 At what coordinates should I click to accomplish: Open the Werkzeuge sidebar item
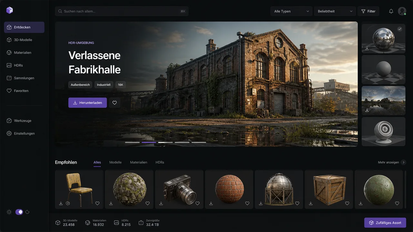[24, 121]
